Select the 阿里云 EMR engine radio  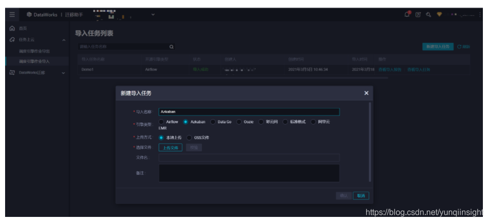click(313, 122)
